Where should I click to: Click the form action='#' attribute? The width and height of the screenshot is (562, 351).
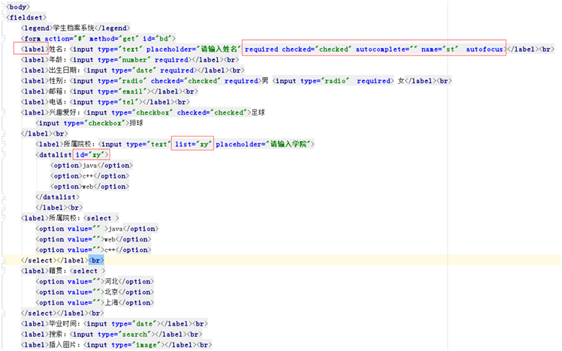tap(65, 39)
